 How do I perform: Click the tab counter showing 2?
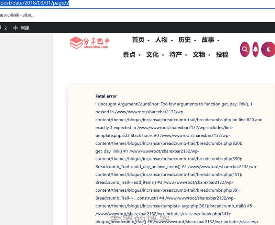[5, 28]
